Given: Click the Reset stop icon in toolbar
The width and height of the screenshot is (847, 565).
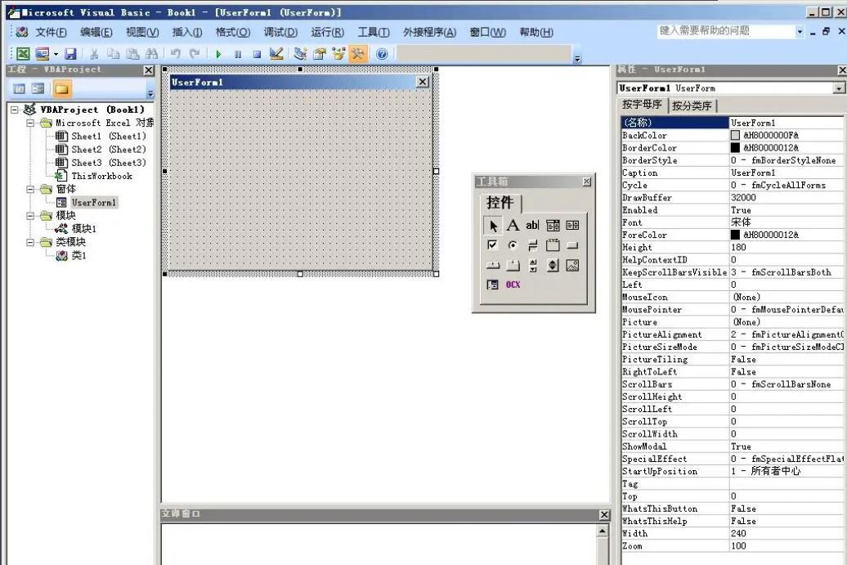Looking at the screenshot, I should 257,54.
